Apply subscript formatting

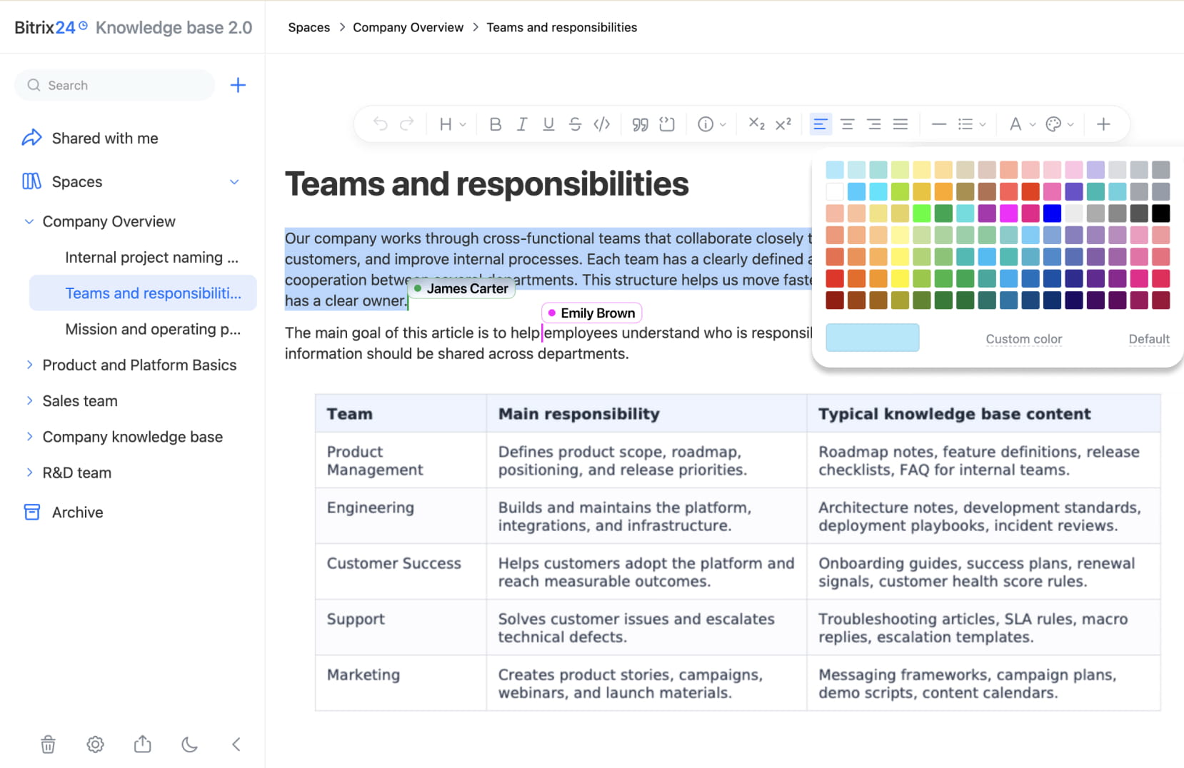click(x=756, y=124)
